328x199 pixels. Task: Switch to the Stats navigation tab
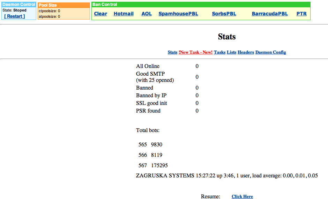click(172, 52)
